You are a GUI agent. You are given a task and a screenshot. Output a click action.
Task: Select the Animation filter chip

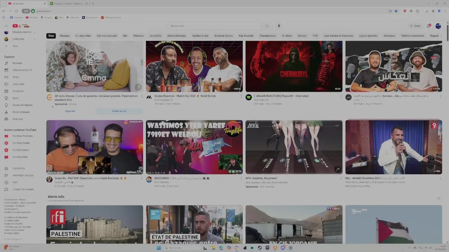click(389, 36)
